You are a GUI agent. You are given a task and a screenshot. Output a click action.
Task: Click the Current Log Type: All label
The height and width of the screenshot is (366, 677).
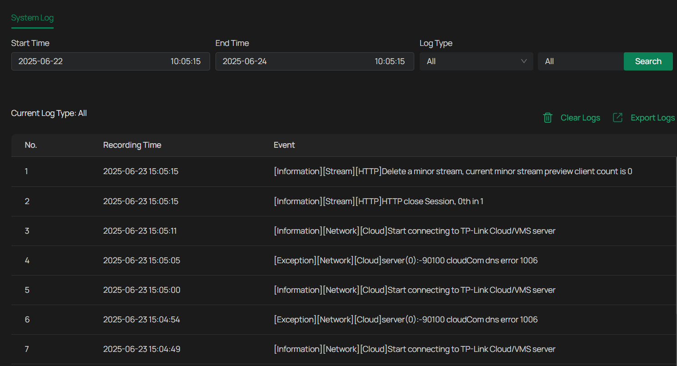click(x=49, y=113)
